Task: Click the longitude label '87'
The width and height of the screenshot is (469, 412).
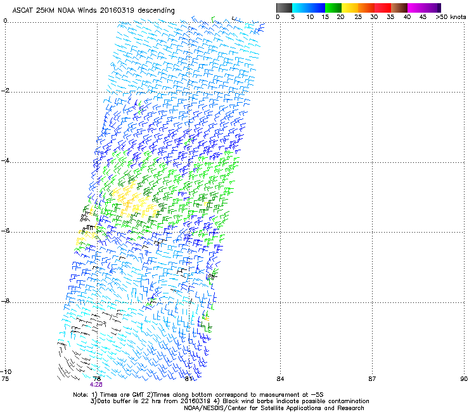Action: 372,379
